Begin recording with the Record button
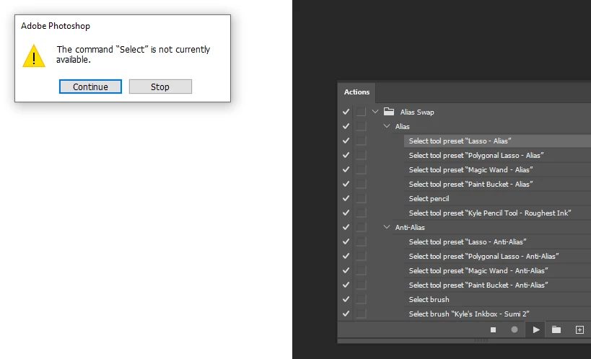Viewport: 591px width, 359px height. click(x=514, y=330)
